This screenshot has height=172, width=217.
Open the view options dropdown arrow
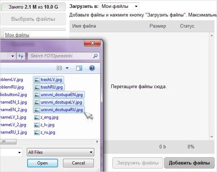[67, 68]
